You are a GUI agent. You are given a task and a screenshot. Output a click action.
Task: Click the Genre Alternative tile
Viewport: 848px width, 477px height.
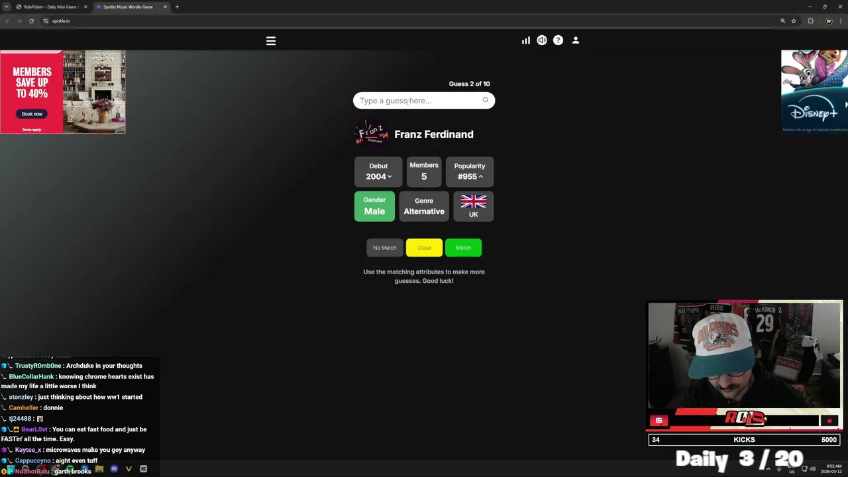(424, 206)
